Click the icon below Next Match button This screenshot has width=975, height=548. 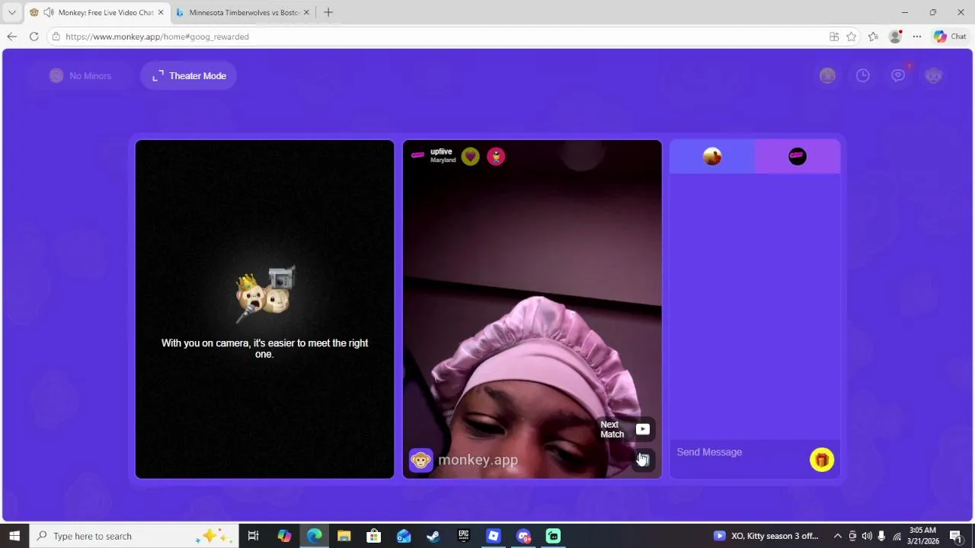tap(644, 459)
